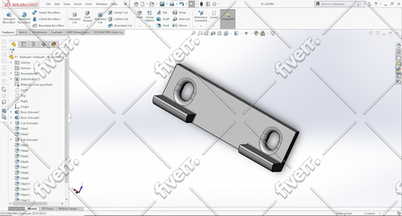
Task: Expand the Cut-Extrude2 feature
Action: point(11,123)
